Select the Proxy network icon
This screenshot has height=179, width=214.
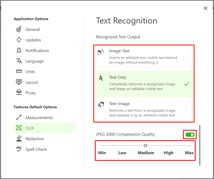pyautogui.click(x=19, y=93)
